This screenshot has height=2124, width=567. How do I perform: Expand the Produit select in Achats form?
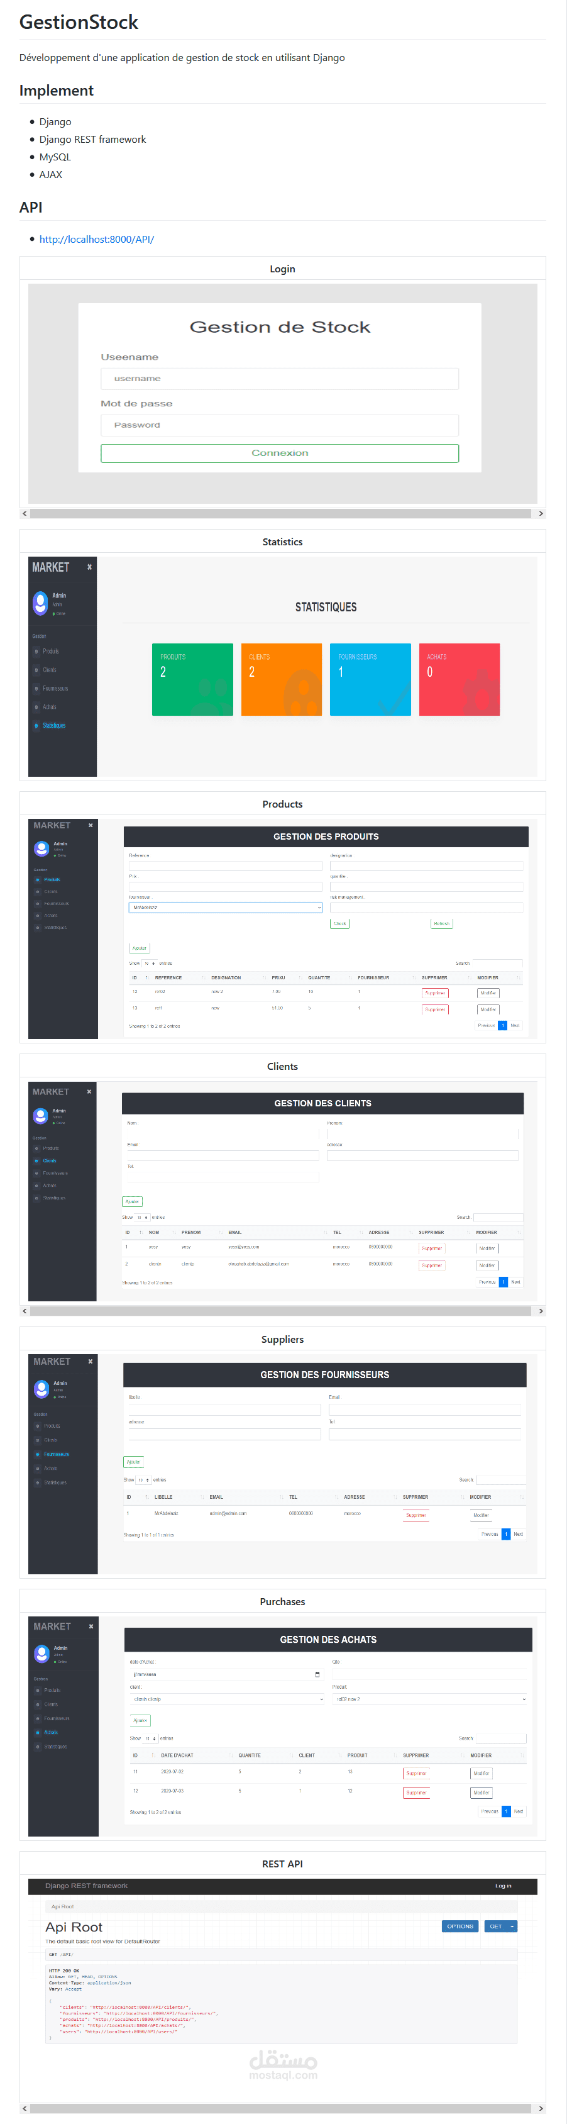point(430,1699)
